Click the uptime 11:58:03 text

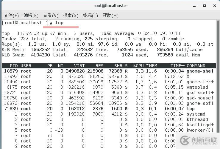pyautogui.click(x=28, y=33)
